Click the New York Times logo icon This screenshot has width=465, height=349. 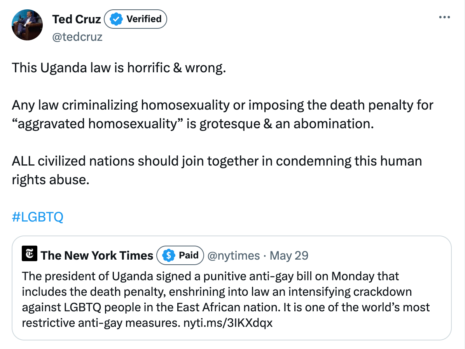(x=29, y=255)
